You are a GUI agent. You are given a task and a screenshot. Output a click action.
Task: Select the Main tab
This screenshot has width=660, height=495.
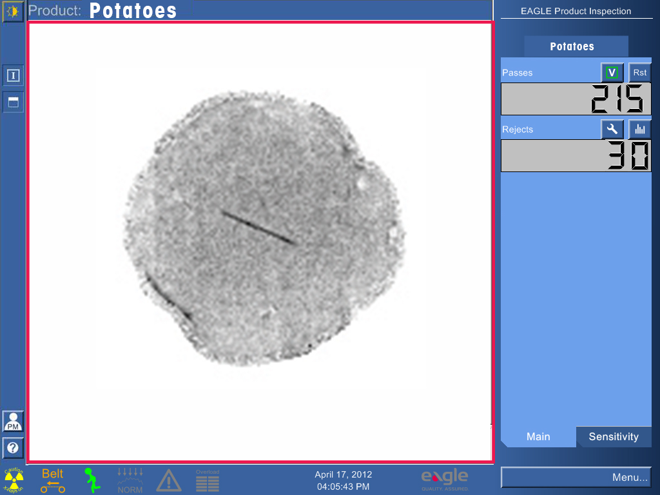point(538,437)
